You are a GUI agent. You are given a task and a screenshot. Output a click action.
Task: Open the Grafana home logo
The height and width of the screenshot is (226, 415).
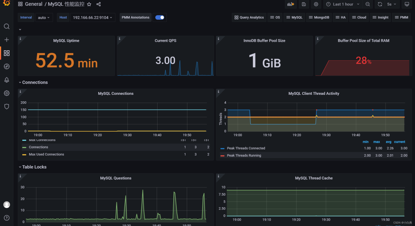(7, 3)
